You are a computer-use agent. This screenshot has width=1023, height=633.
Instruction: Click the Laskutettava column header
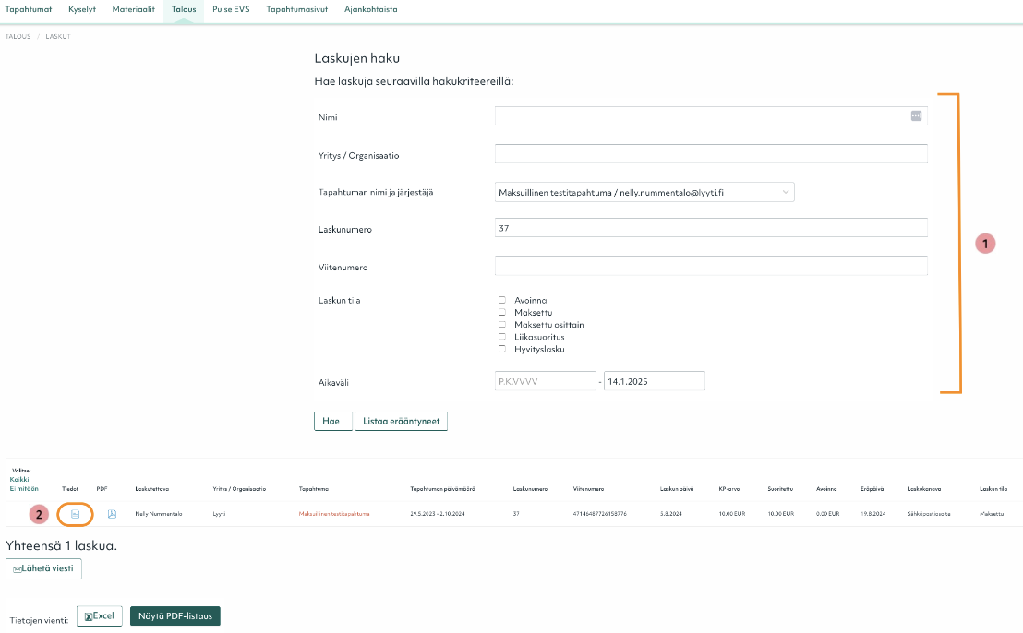click(x=152, y=489)
